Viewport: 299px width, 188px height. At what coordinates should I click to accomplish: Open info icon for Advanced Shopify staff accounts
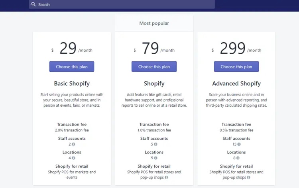tap(239, 144)
